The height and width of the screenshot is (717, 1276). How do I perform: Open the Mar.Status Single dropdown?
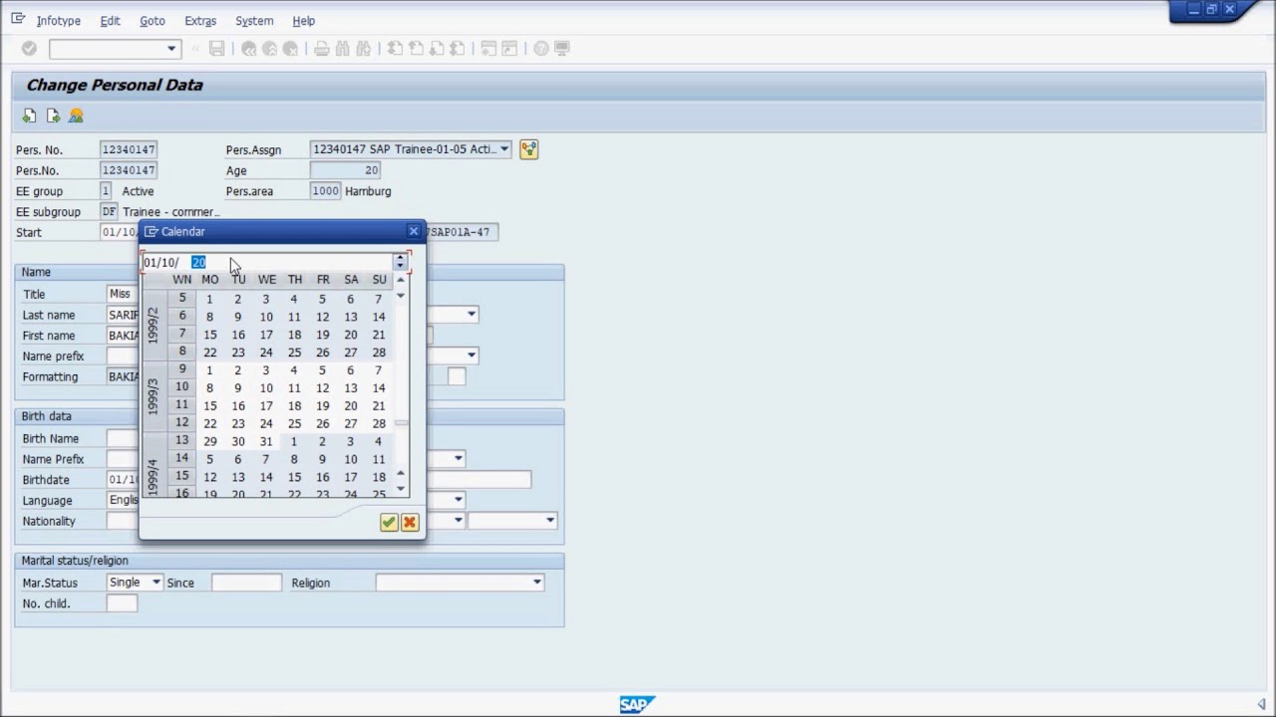tap(156, 582)
